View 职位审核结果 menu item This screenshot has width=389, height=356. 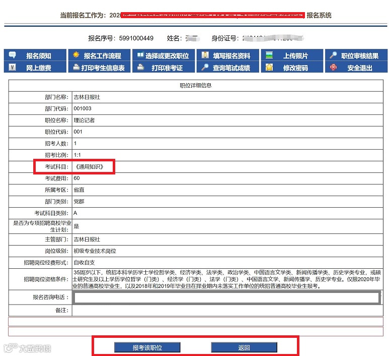click(356, 55)
